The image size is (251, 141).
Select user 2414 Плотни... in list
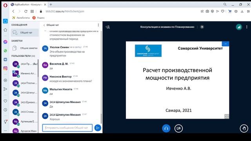[25, 83]
